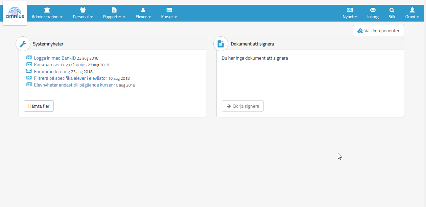Open the Kursmatriser i nya Omnius link
This screenshot has width=426, height=207.
[60, 65]
